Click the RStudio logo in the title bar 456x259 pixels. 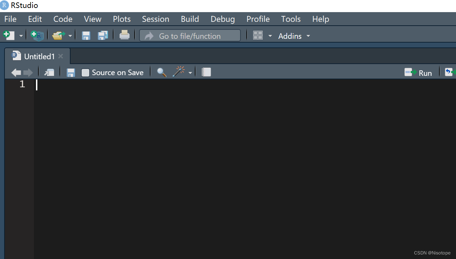4,5
